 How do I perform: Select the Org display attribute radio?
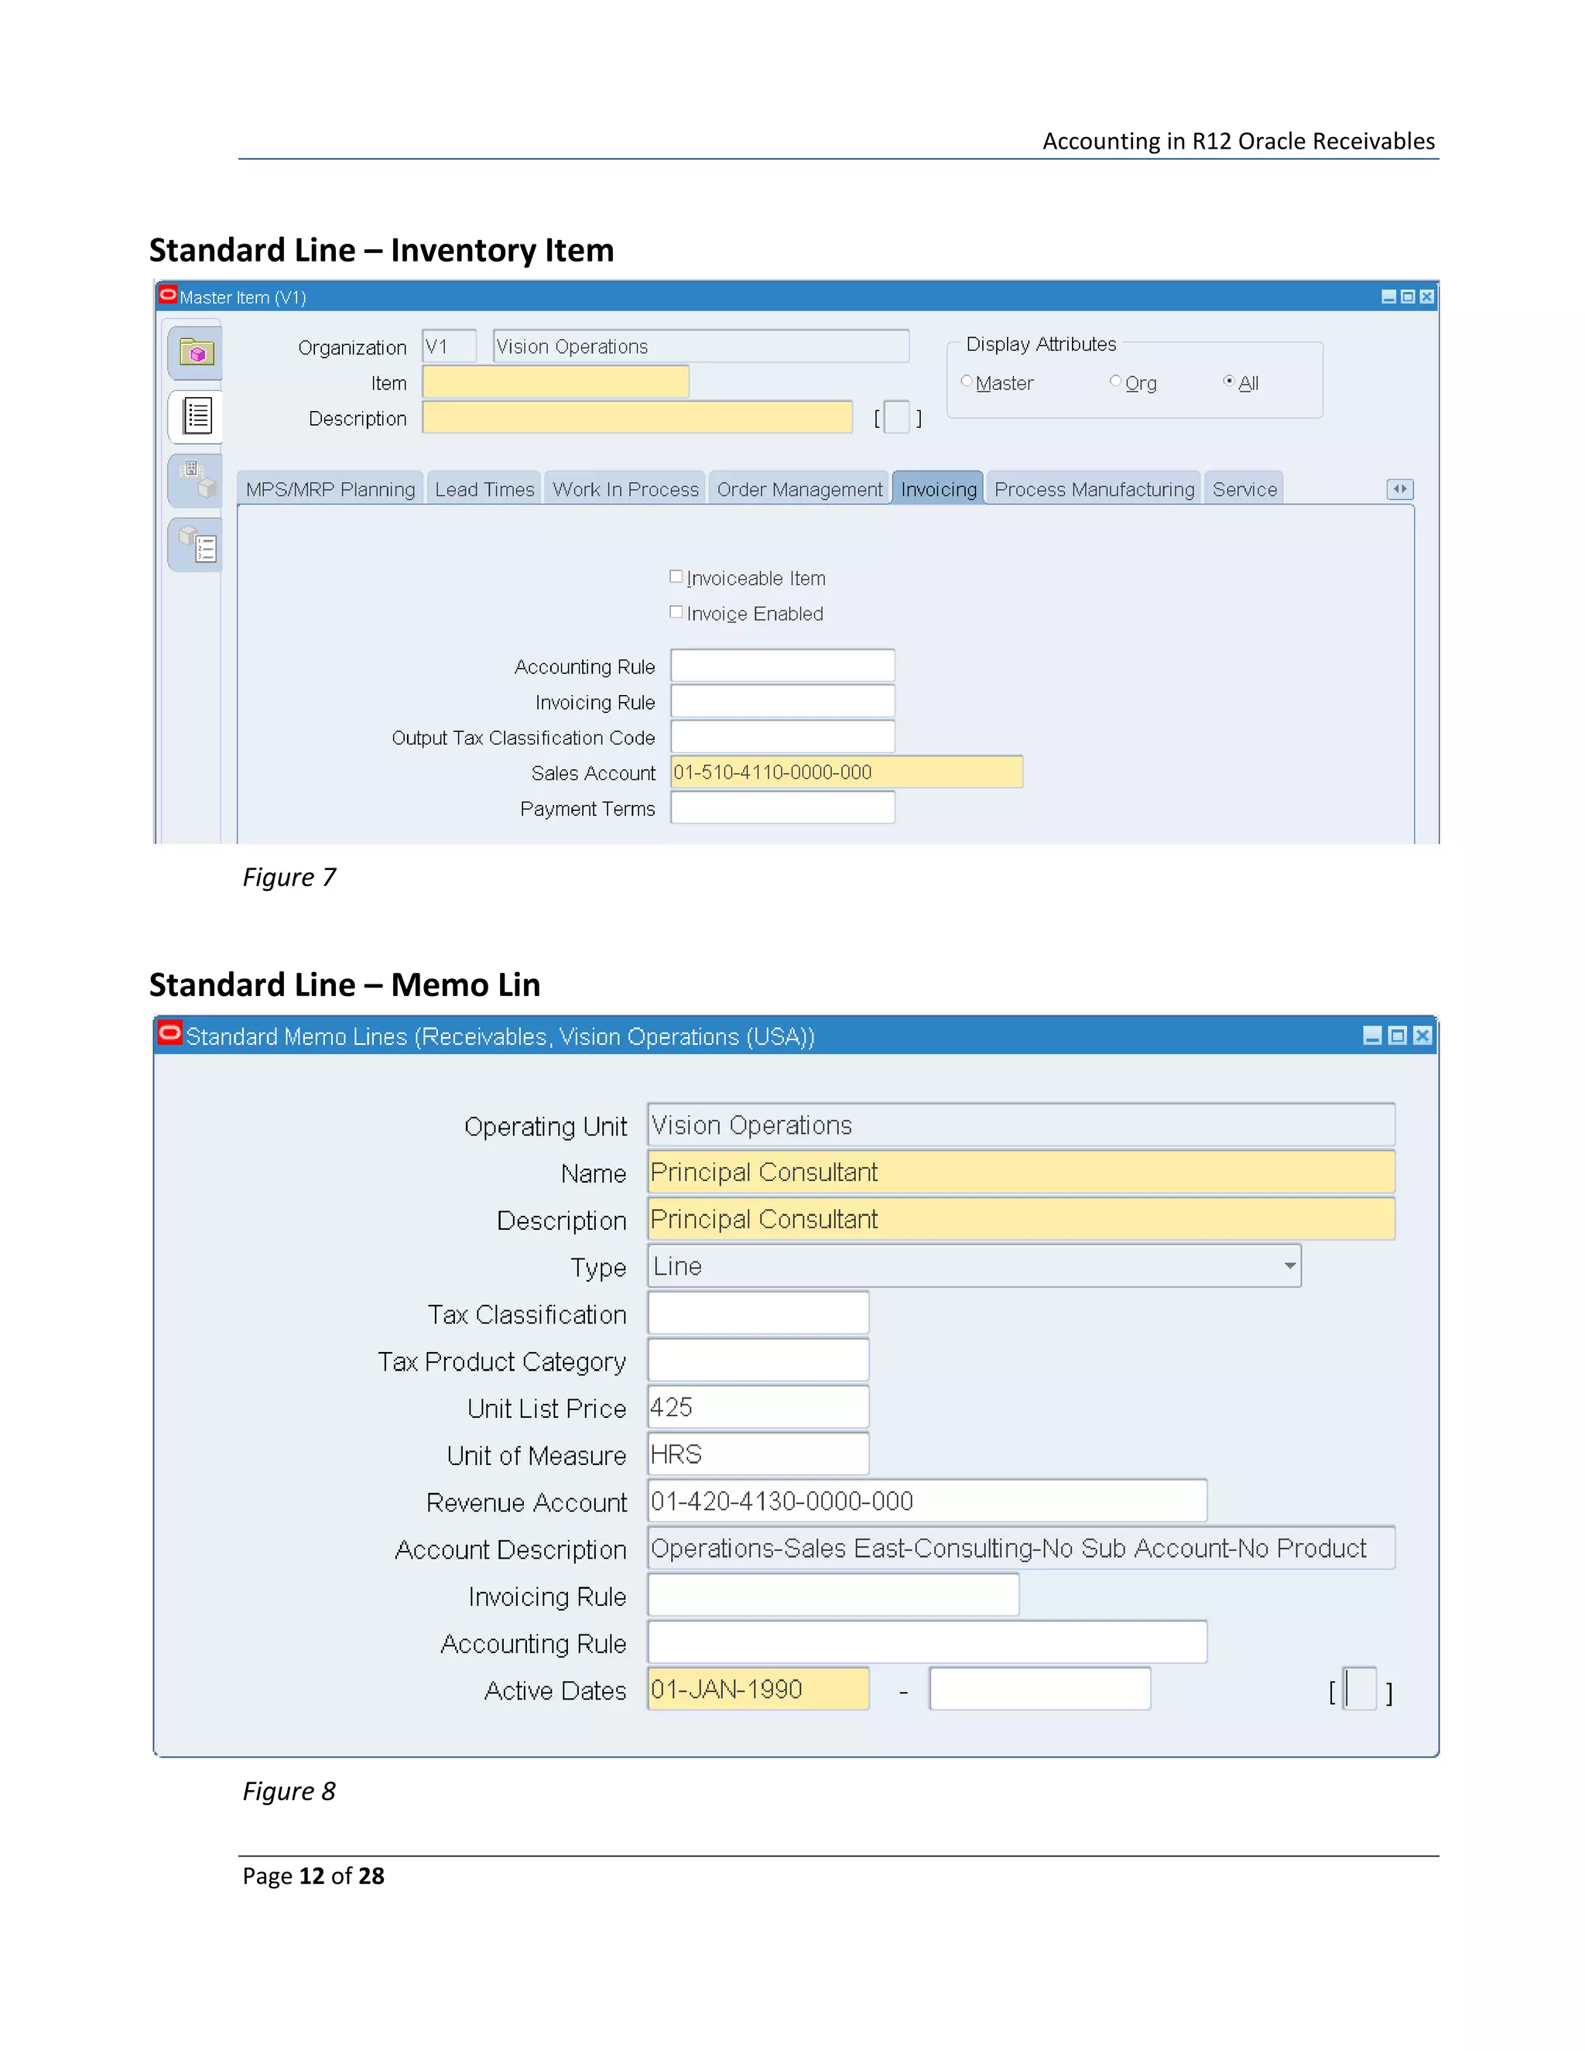[x=1115, y=382]
